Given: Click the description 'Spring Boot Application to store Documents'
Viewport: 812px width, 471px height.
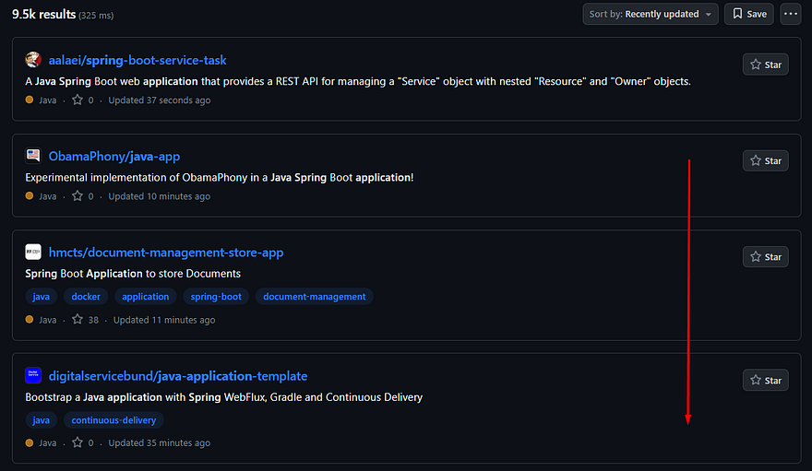Looking at the screenshot, I should click(x=133, y=274).
